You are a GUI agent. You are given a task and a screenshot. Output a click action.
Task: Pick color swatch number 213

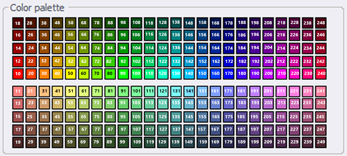pyautogui.click(x=281, y=104)
